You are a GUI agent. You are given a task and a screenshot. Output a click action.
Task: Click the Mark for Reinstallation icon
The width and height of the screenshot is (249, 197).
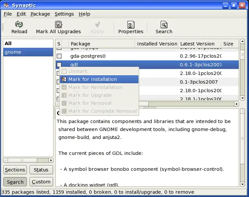pos(64,87)
